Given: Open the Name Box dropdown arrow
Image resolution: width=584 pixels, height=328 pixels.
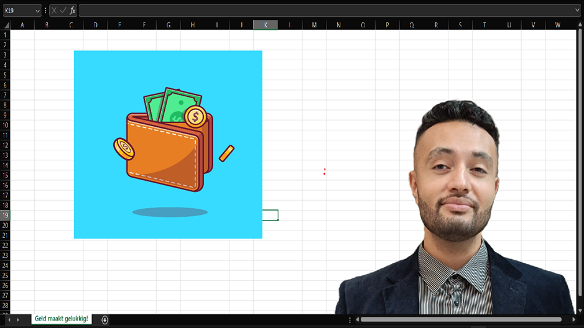Looking at the screenshot, I should point(37,11).
